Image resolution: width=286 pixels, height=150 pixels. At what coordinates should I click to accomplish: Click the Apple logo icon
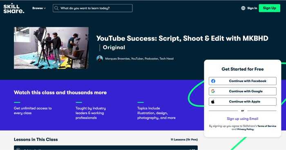pyautogui.click(x=213, y=102)
